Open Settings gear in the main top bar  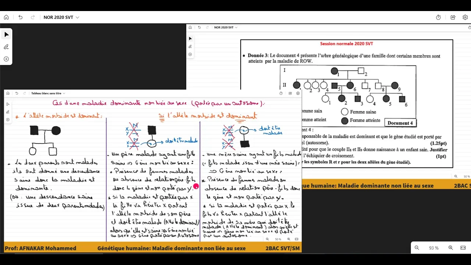point(465,17)
